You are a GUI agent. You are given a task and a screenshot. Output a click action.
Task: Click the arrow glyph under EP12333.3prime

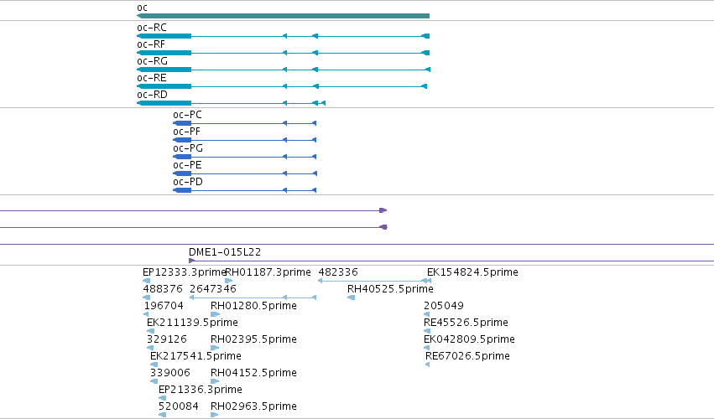pos(147,281)
